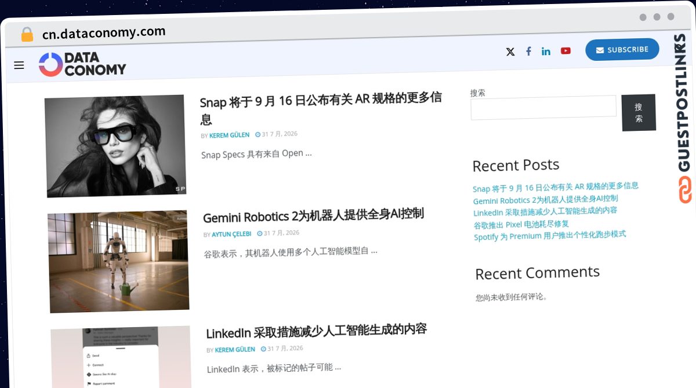The width and height of the screenshot is (696, 388).
Task: Click the cn.dataconomy.com address text
Action: [104, 32]
